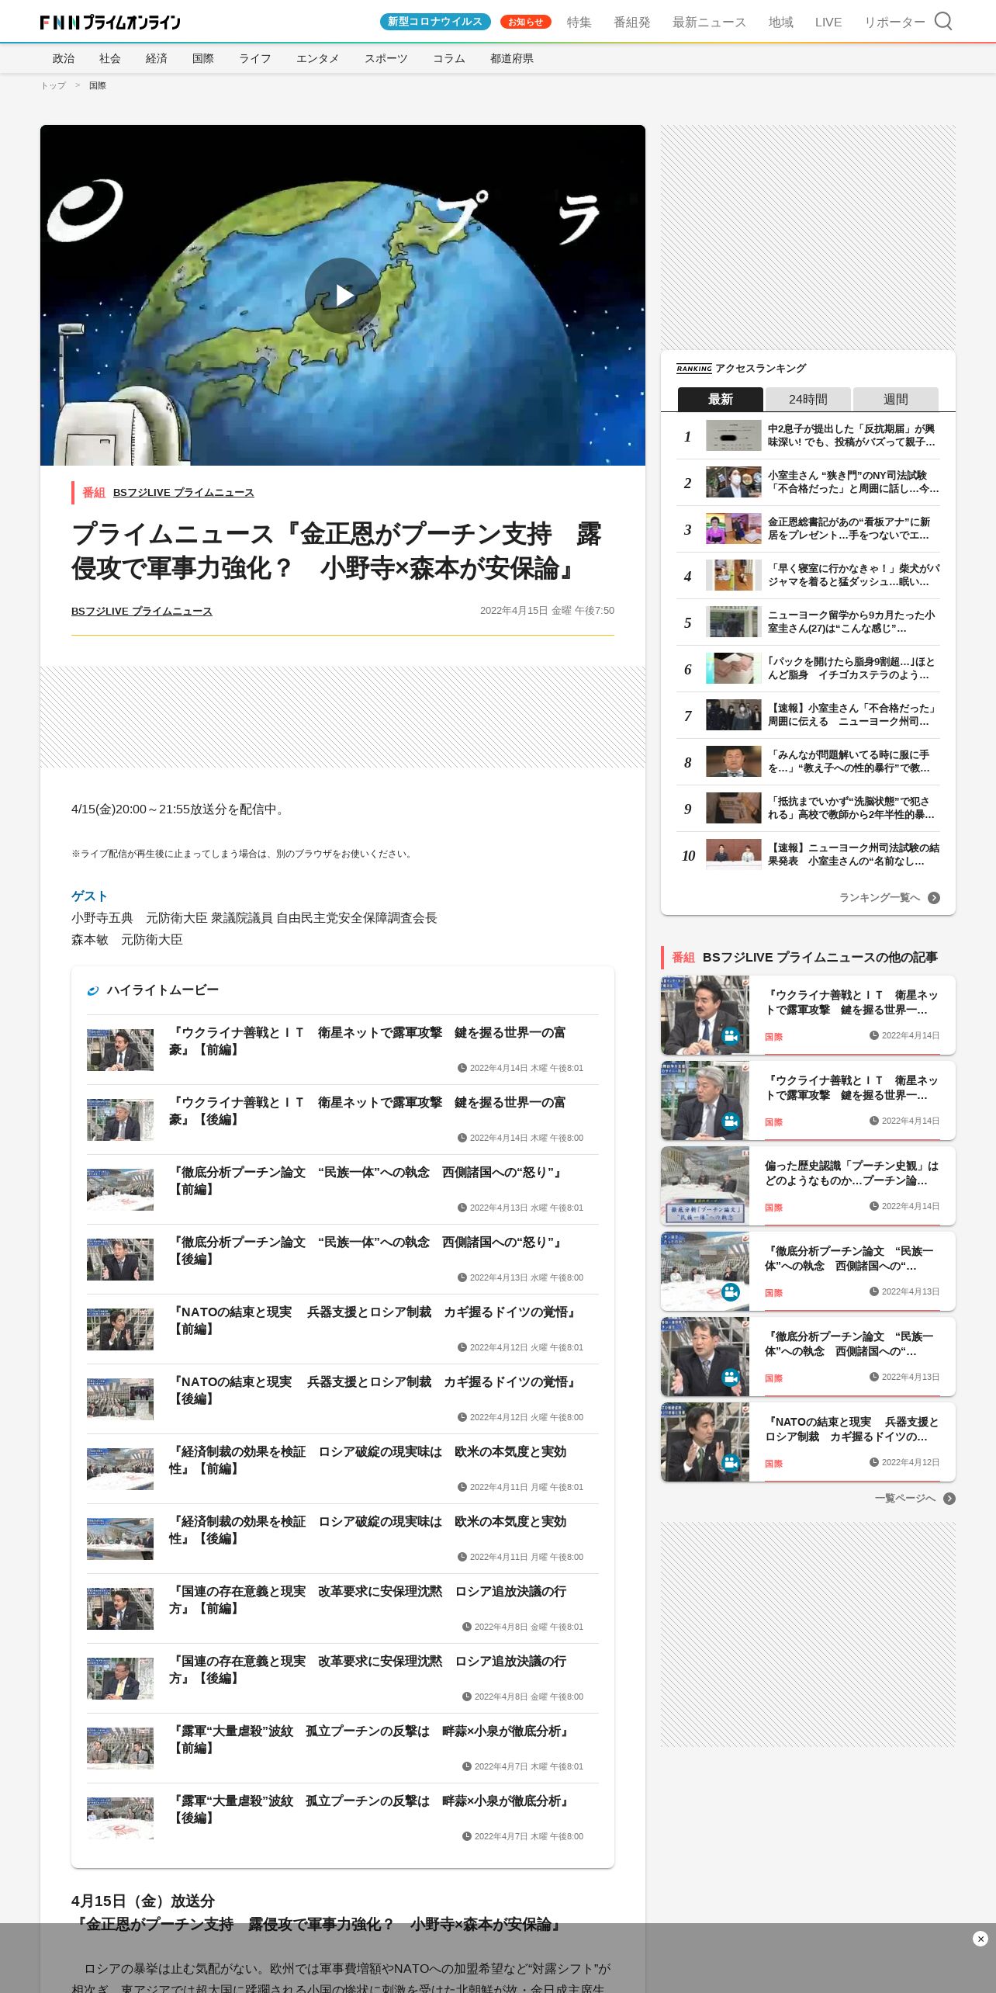Open the 国際 category in subnav
996x1993 pixels.
pyautogui.click(x=203, y=58)
